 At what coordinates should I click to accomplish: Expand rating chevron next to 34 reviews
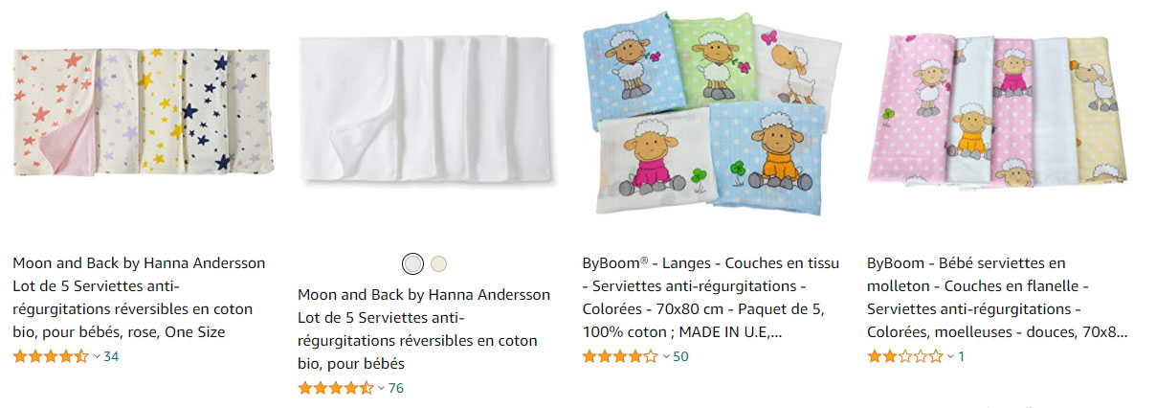tap(96, 357)
